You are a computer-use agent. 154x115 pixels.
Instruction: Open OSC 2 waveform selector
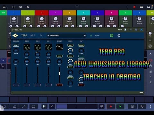pos(38,47)
